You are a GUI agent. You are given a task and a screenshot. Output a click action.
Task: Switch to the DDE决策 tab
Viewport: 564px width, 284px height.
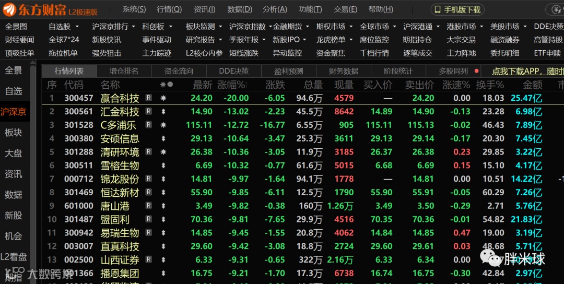coord(234,71)
